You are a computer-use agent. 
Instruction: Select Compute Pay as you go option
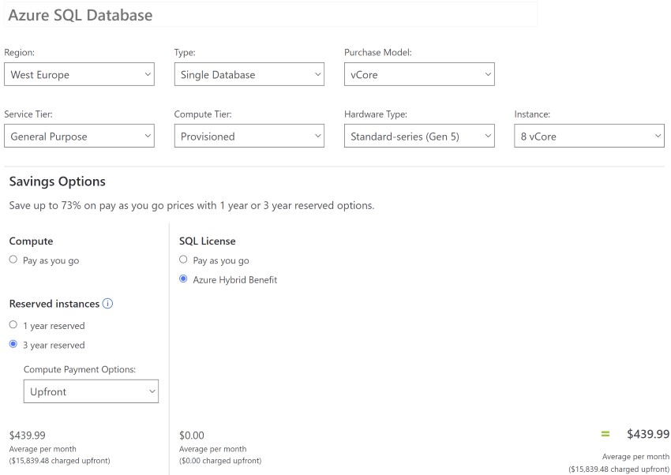coord(13,260)
